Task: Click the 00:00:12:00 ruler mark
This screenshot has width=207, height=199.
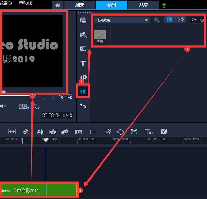Action: 192,139
